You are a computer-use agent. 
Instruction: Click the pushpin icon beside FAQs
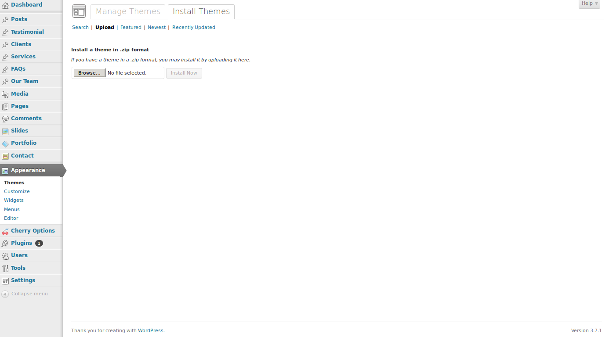pos(5,69)
